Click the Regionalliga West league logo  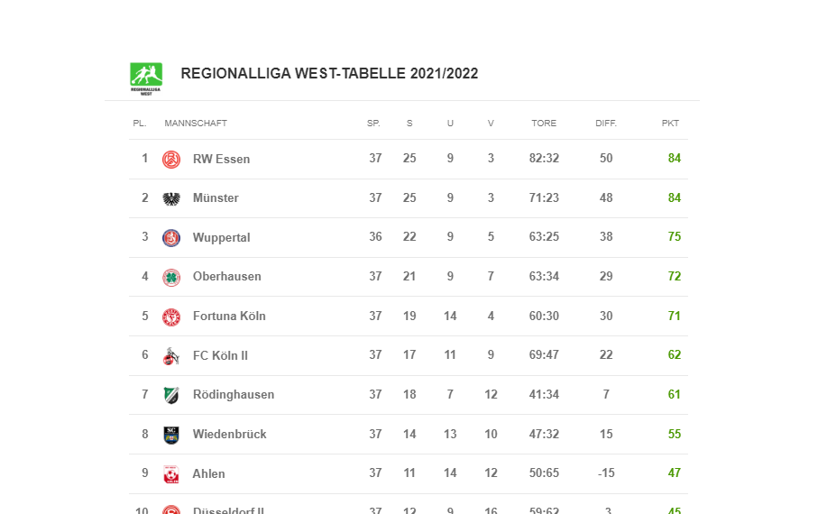pyautogui.click(x=145, y=78)
